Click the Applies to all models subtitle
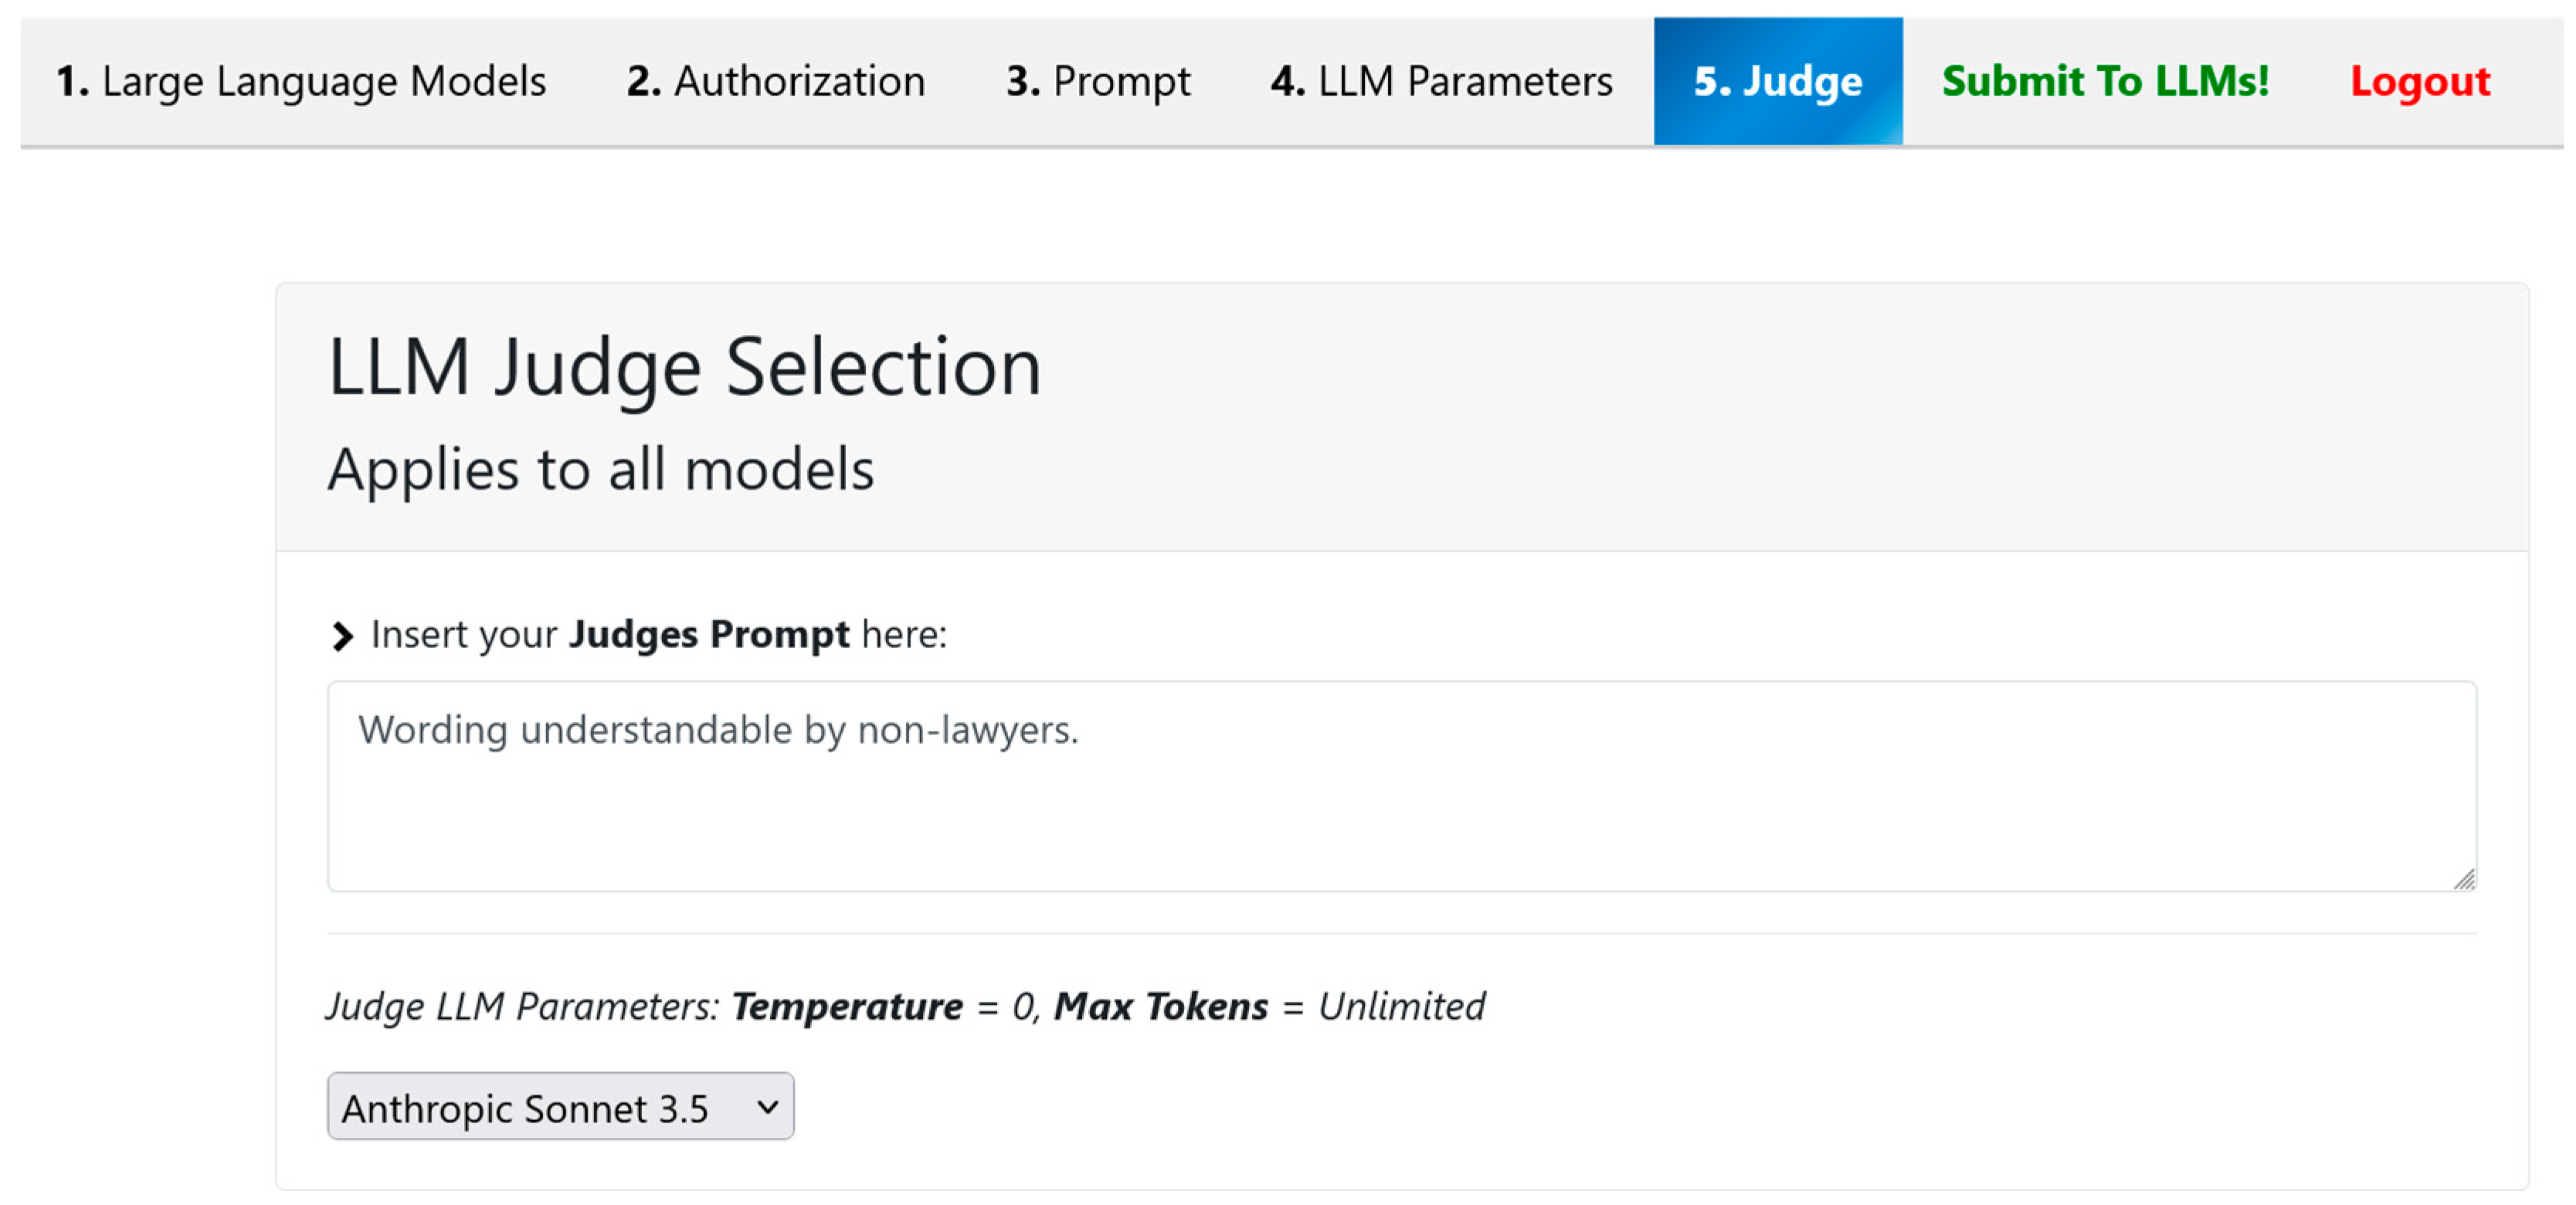Screen dimensions: 2576x1205 click(600, 469)
